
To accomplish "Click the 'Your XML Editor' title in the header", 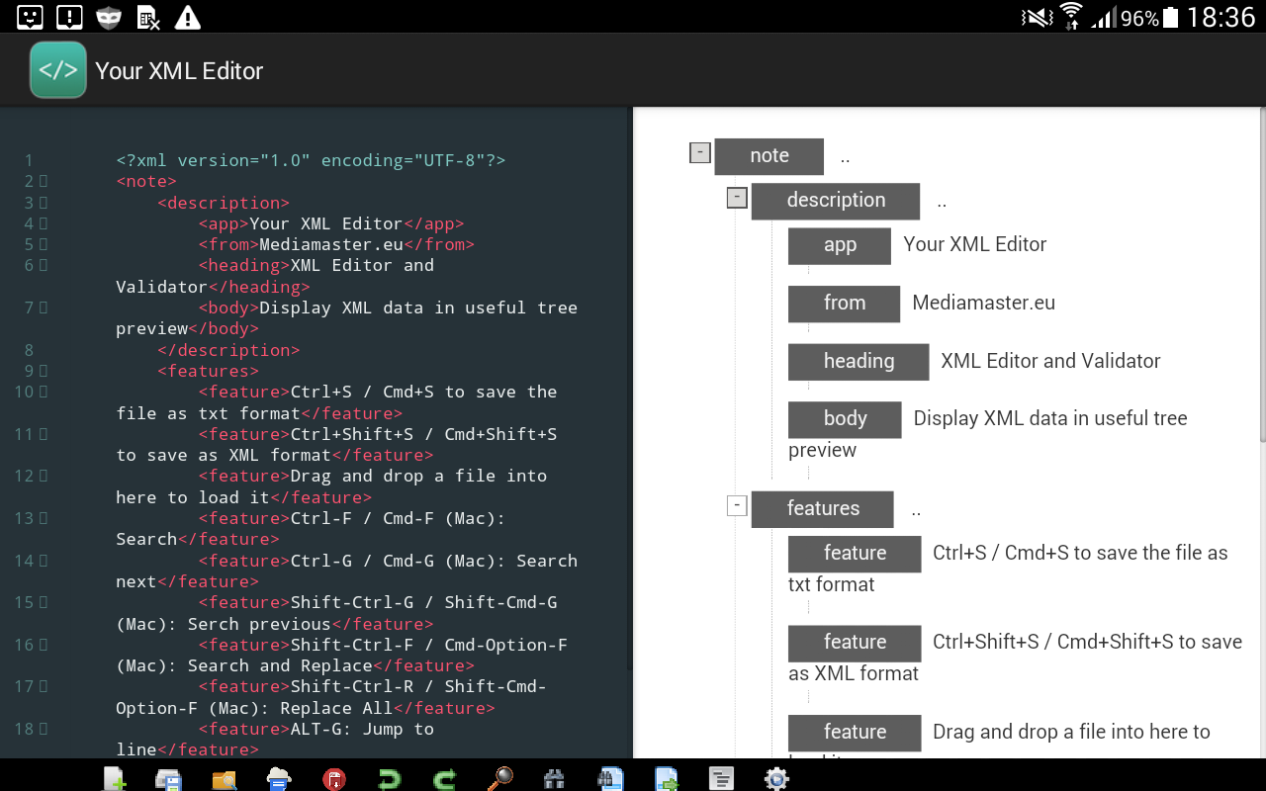I will [179, 71].
